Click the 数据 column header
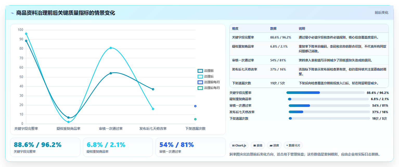The height and width of the screenshot is (167, 399). coord(273,29)
